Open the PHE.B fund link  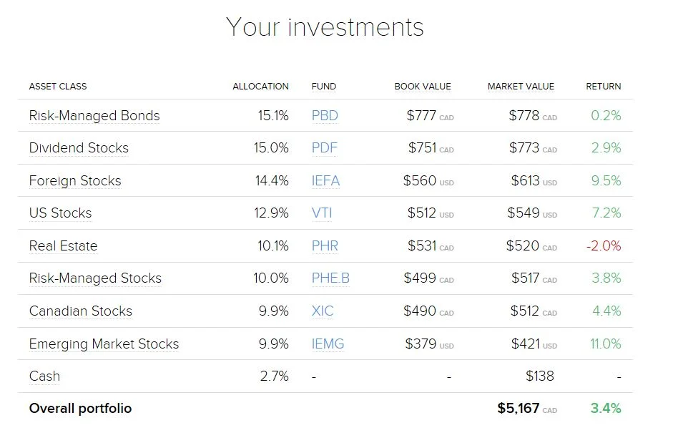[330, 278]
